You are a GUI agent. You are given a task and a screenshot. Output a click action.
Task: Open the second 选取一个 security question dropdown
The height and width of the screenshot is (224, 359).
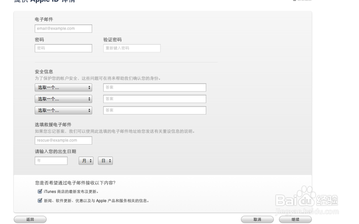tap(64, 99)
